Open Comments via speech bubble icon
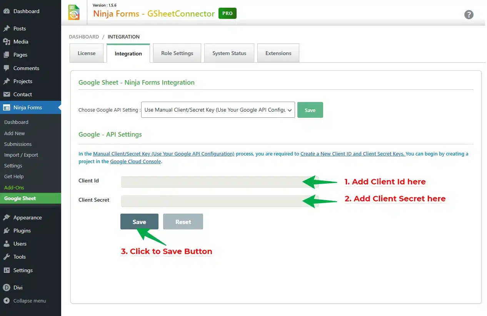 pos(7,68)
